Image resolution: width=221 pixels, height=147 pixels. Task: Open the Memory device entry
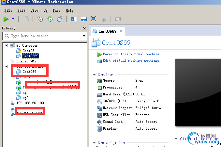coord(109,80)
